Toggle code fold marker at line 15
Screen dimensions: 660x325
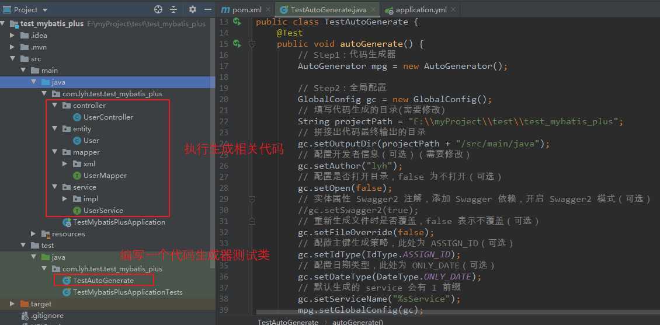point(252,44)
